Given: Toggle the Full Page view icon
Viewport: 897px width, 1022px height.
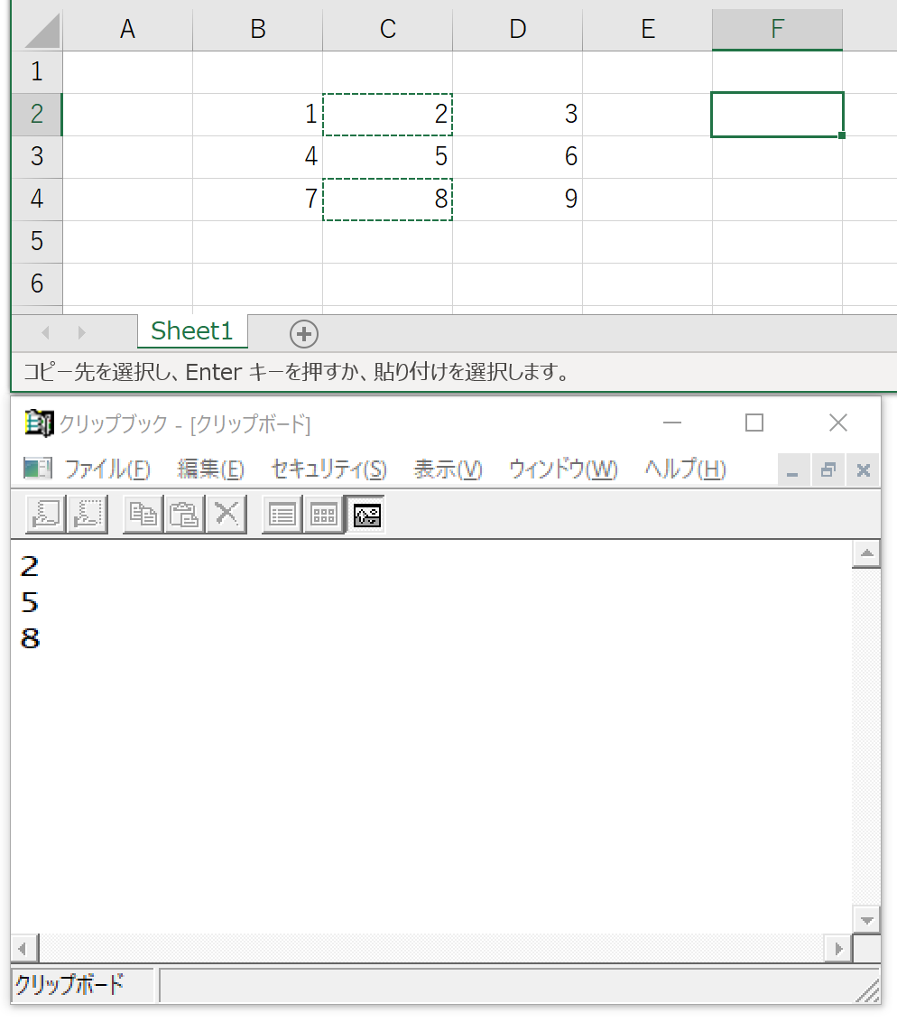Looking at the screenshot, I should [x=365, y=515].
